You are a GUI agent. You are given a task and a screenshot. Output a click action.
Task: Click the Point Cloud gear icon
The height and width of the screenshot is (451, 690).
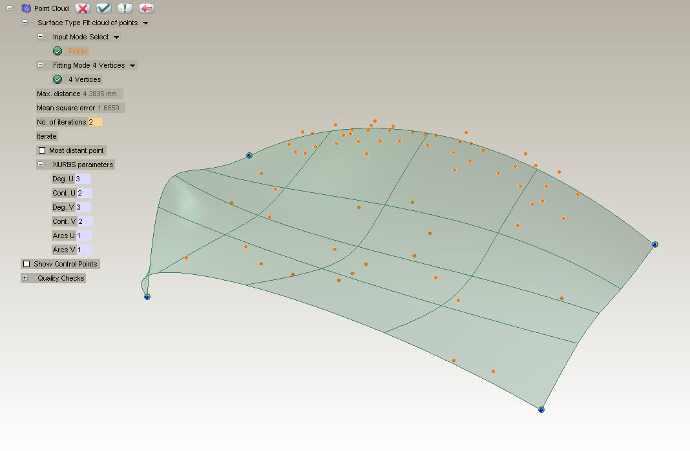click(26, 8)
